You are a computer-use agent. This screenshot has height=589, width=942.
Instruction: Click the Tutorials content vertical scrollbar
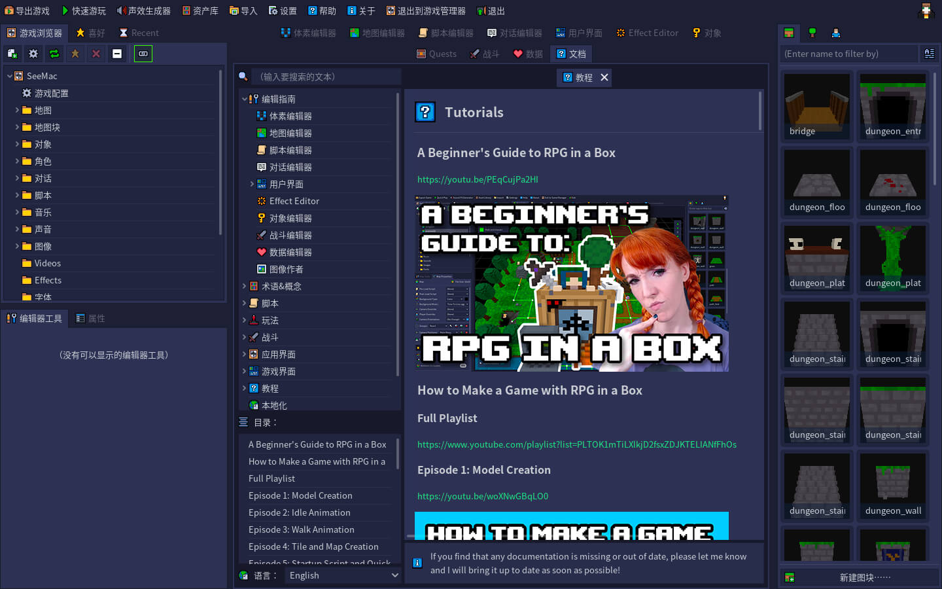click(x=760, y=111)
